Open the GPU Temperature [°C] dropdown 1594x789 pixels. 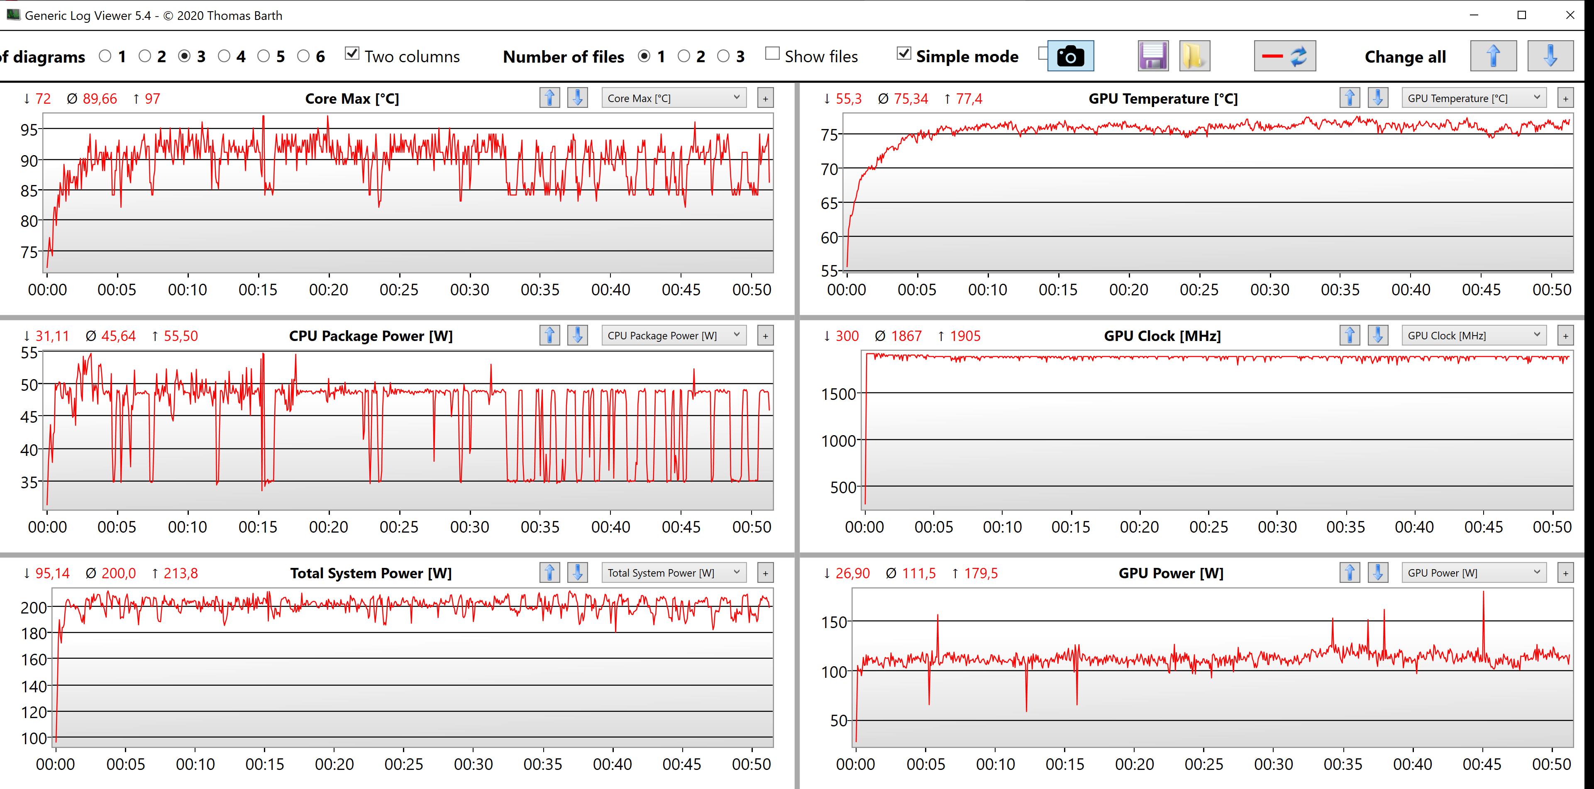[1474, 98]
